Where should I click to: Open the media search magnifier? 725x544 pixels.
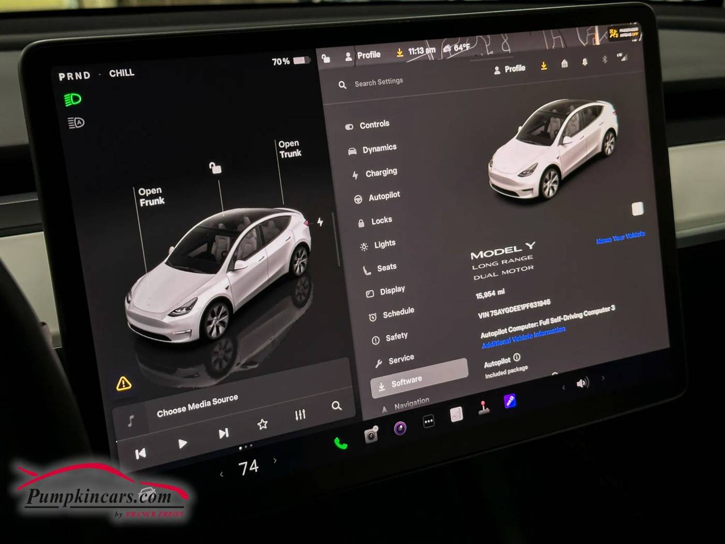[x=337, y=406]
